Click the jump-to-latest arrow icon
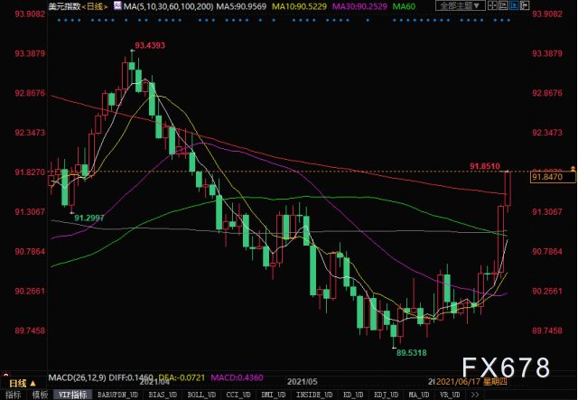This screenshot has height=400, width=578. coord(525,5)
